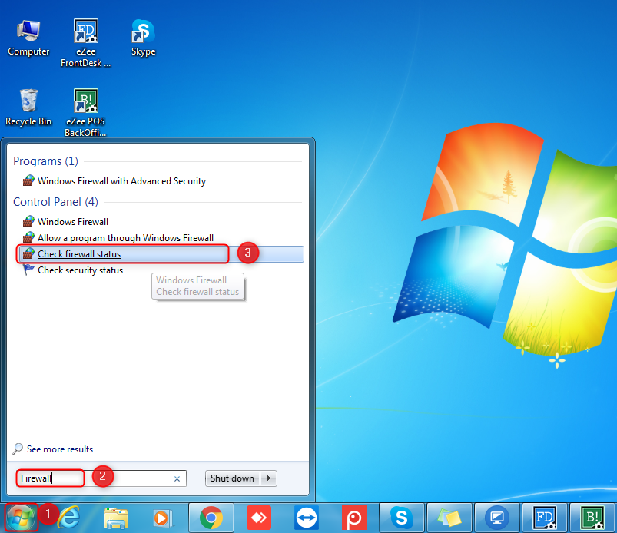
Task: Open Windows Media Player in taskbar
Action: pyautogui.click(x=163, y=518)
